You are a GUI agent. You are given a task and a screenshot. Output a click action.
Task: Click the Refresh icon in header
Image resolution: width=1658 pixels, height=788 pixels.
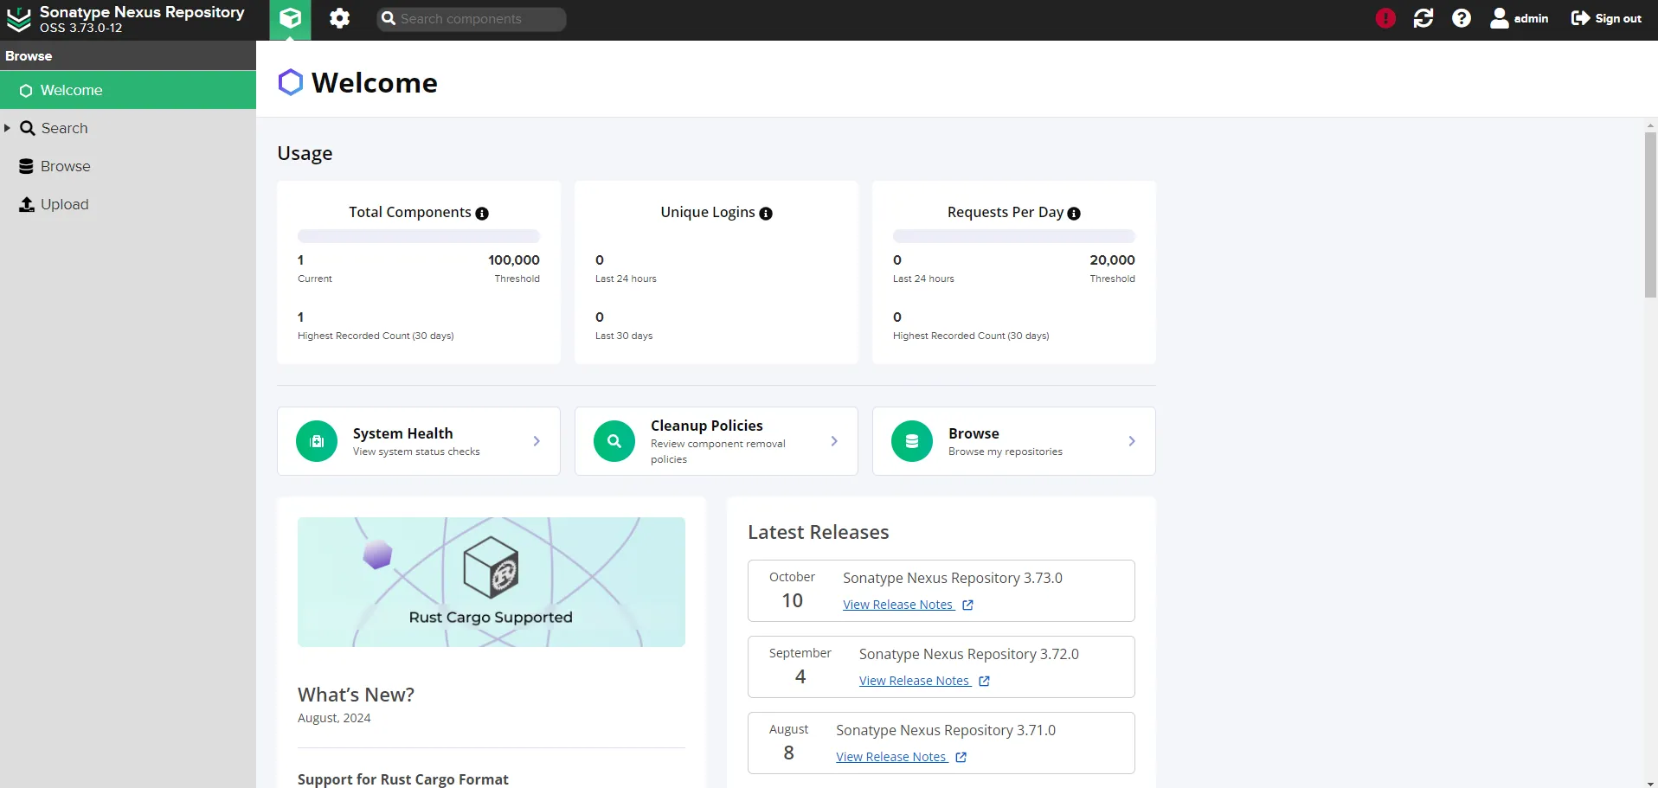click(1423, 18)
